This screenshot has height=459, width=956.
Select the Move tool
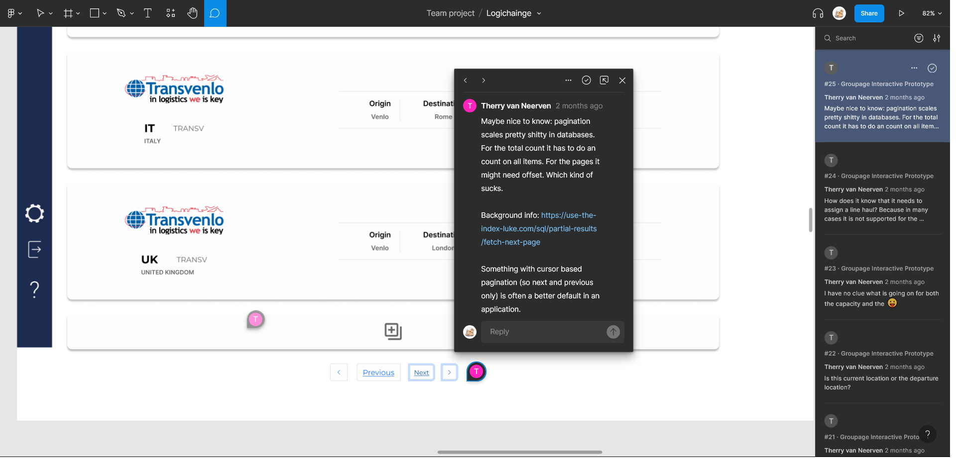(40, 13)
